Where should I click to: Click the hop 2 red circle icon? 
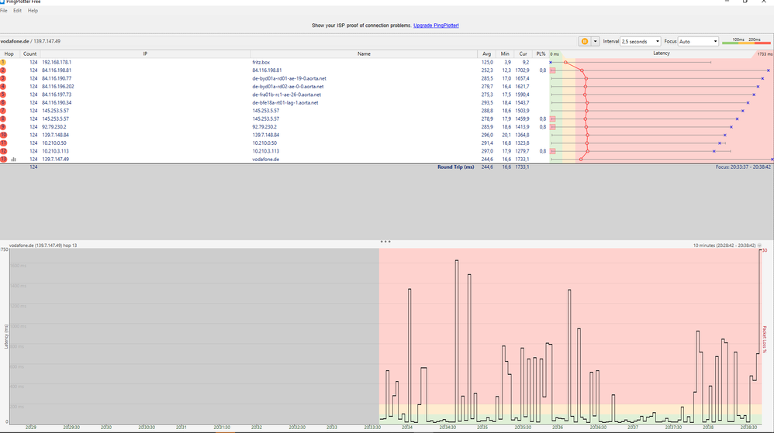pyautogui.click(x=3, y=70)
